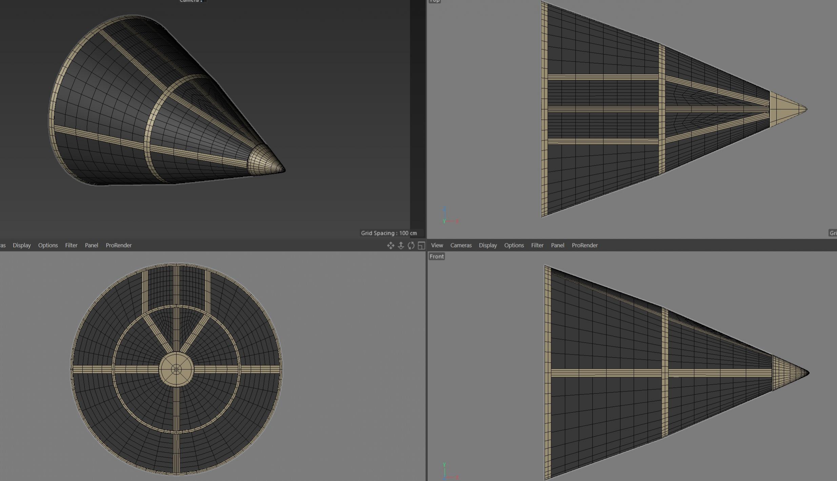Open Display menu of bottom-left viewport
The image size is (837, 481).
pos(22,245)
